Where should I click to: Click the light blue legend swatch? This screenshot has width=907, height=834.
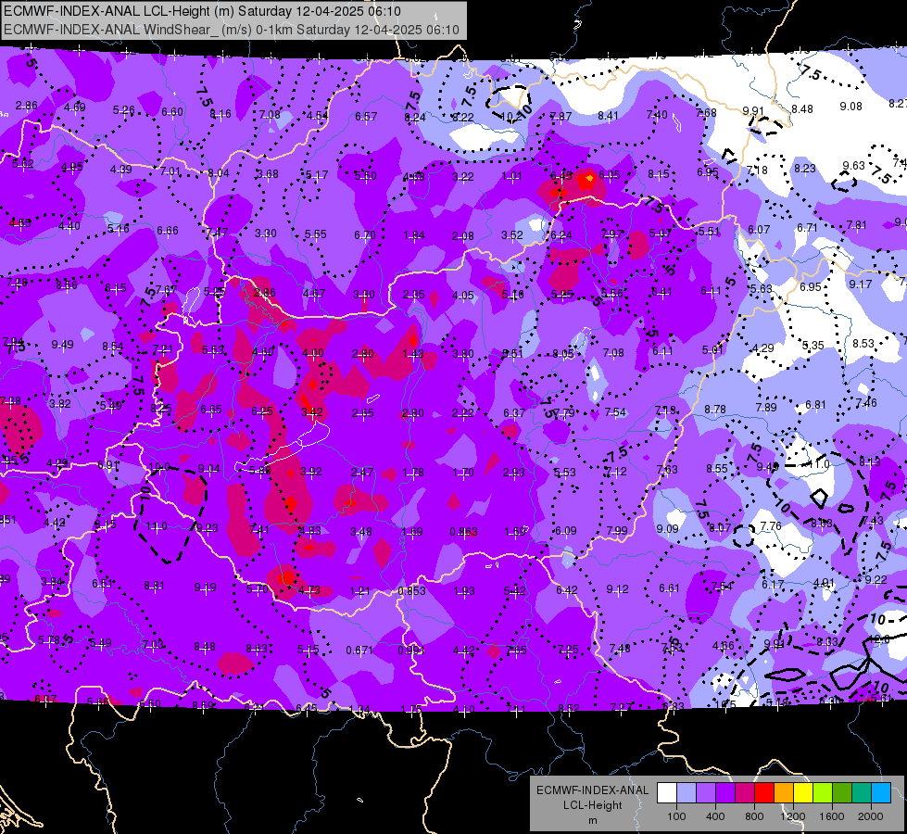click(687, 792)
